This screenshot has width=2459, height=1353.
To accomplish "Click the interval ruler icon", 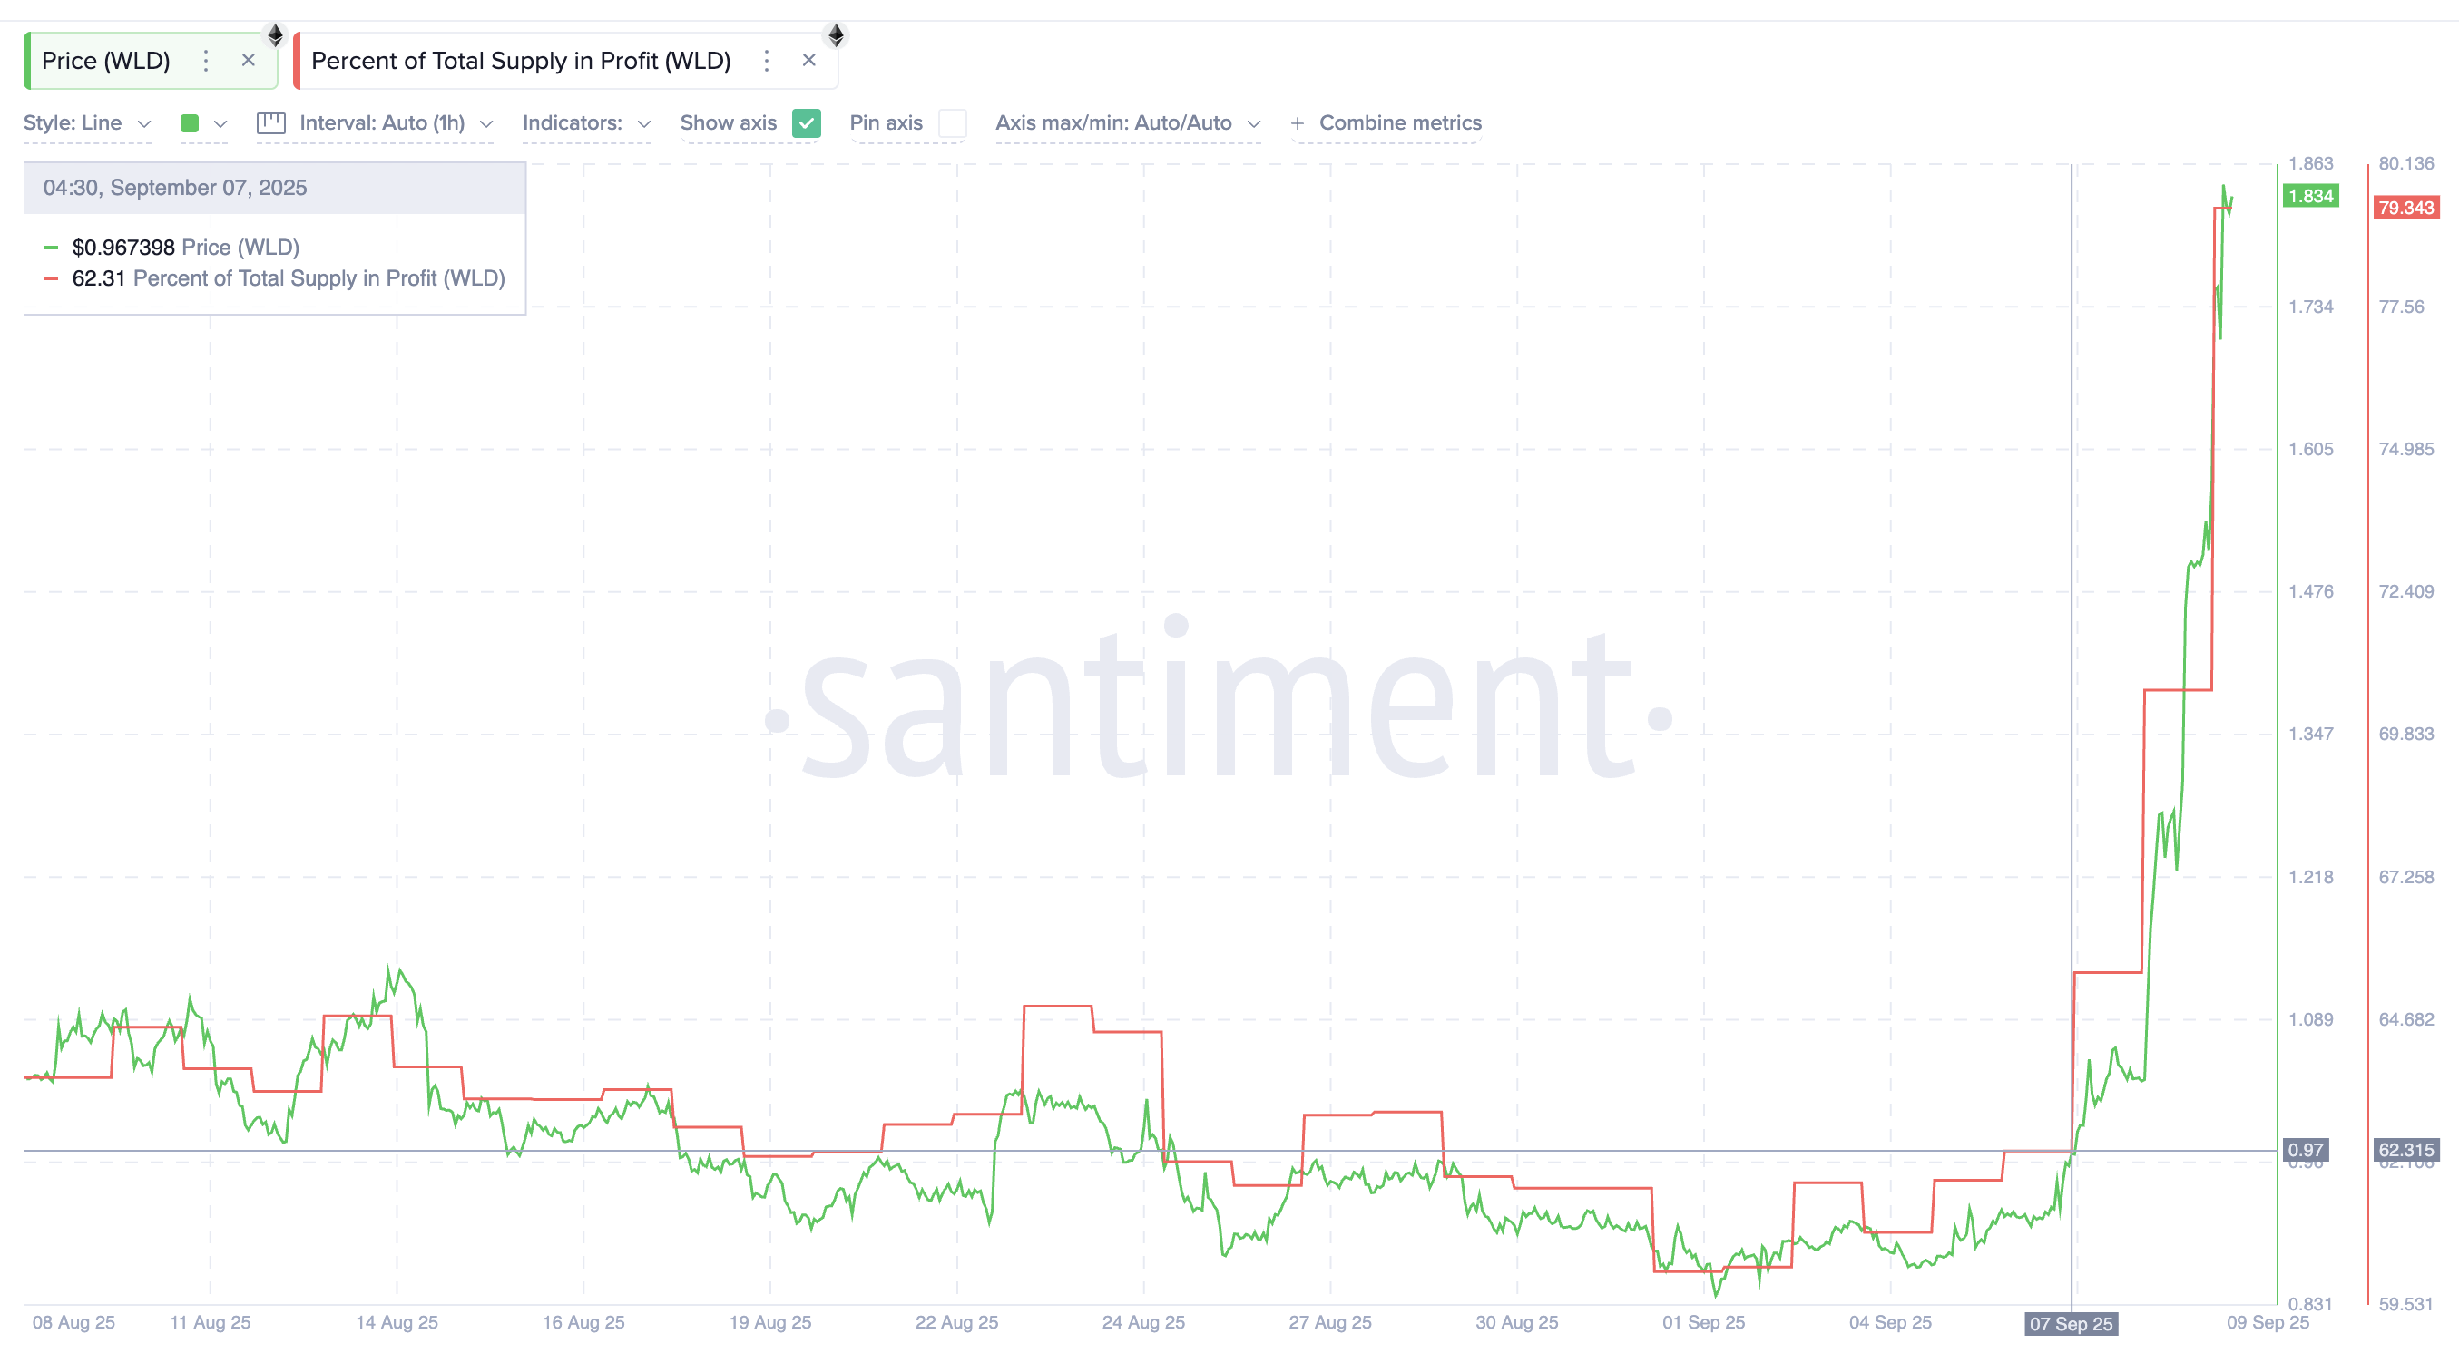I will [271, 123].
